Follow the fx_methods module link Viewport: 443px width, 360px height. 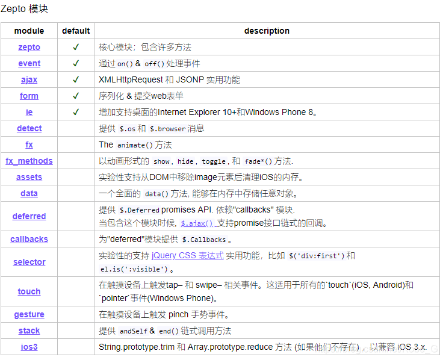(x=29, y=161)
